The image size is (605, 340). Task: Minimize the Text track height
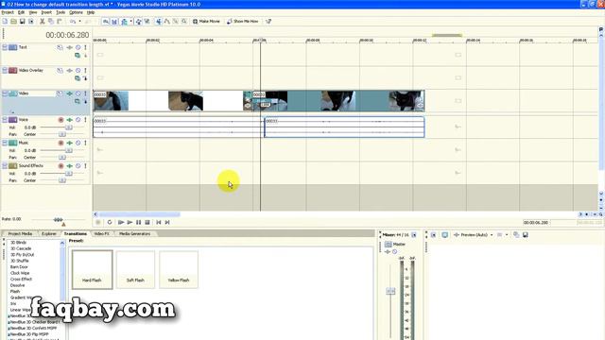pyautogui.click(x=5, y=47)
